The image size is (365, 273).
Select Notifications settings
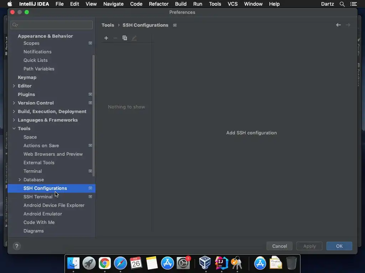click(x=37, y=52)
